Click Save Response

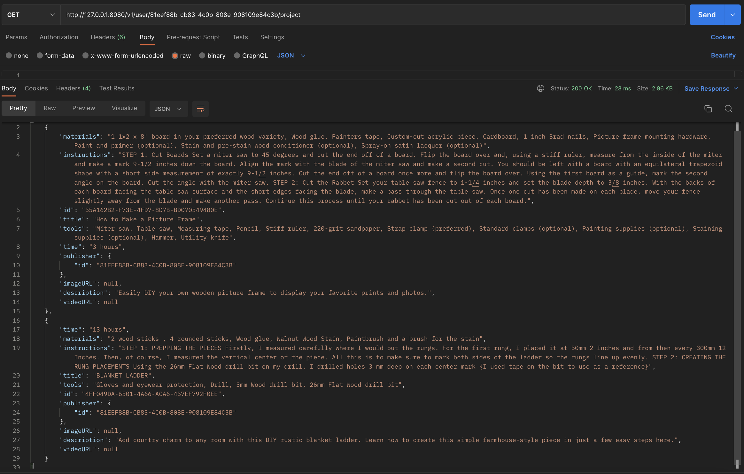[x=707, y=88]
